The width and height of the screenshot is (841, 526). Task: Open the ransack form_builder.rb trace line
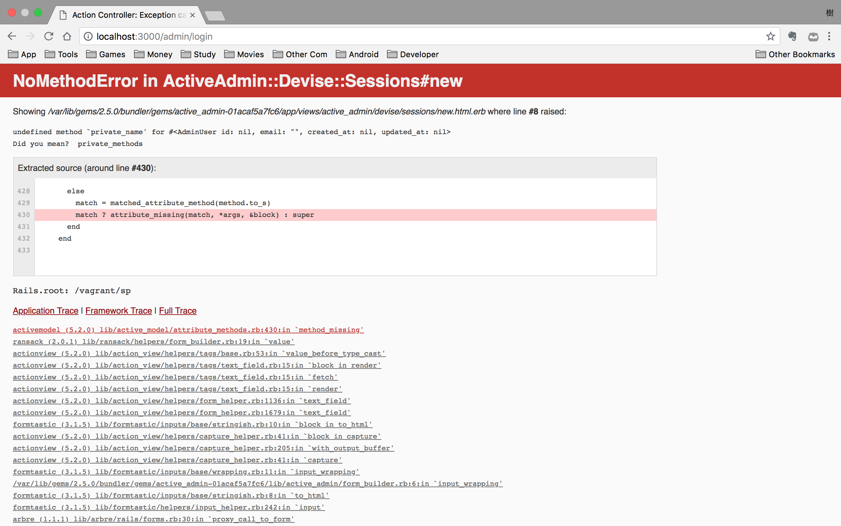click(153, 342)
